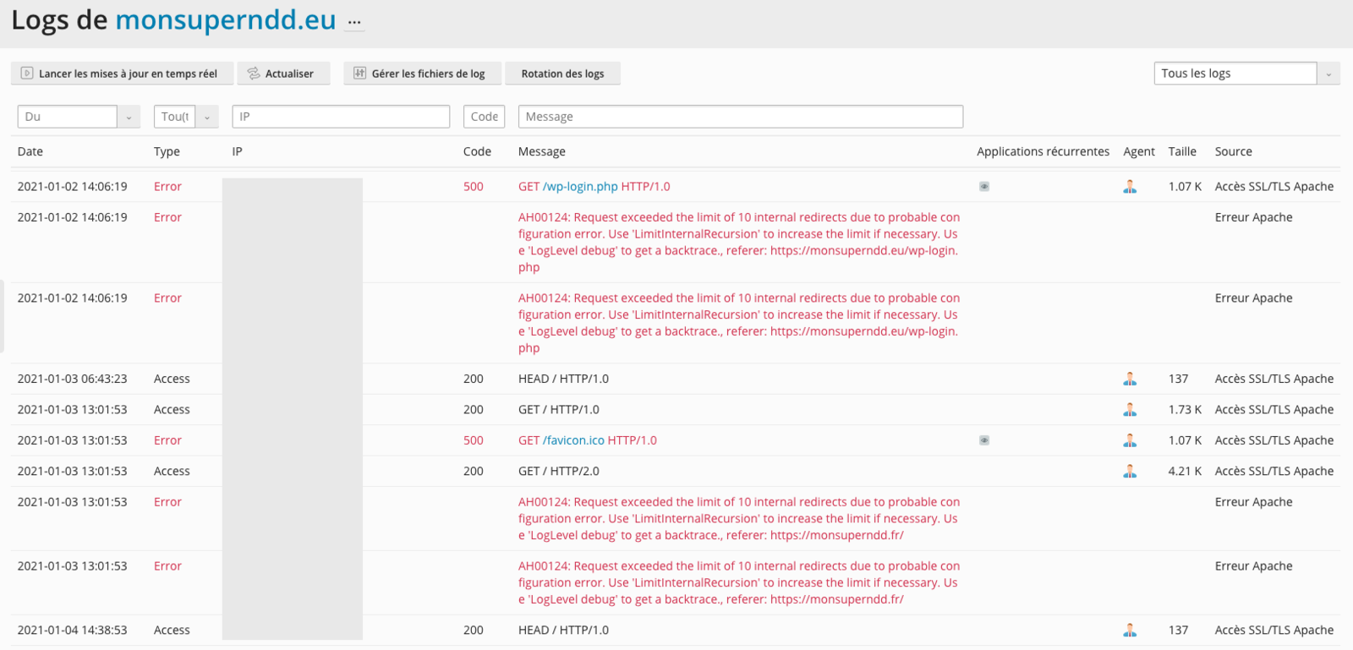
Task: Click the ellipsis icon next to monsuperndd.eu
Action: [x=354, y=22]
